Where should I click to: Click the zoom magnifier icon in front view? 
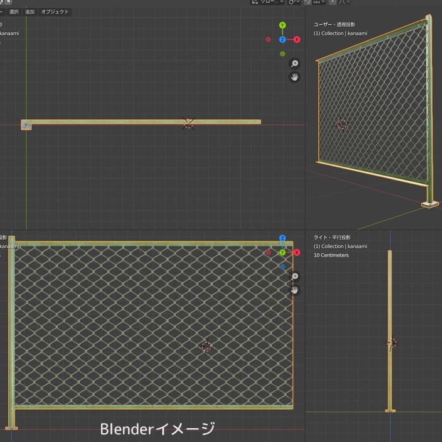[295, 277]
